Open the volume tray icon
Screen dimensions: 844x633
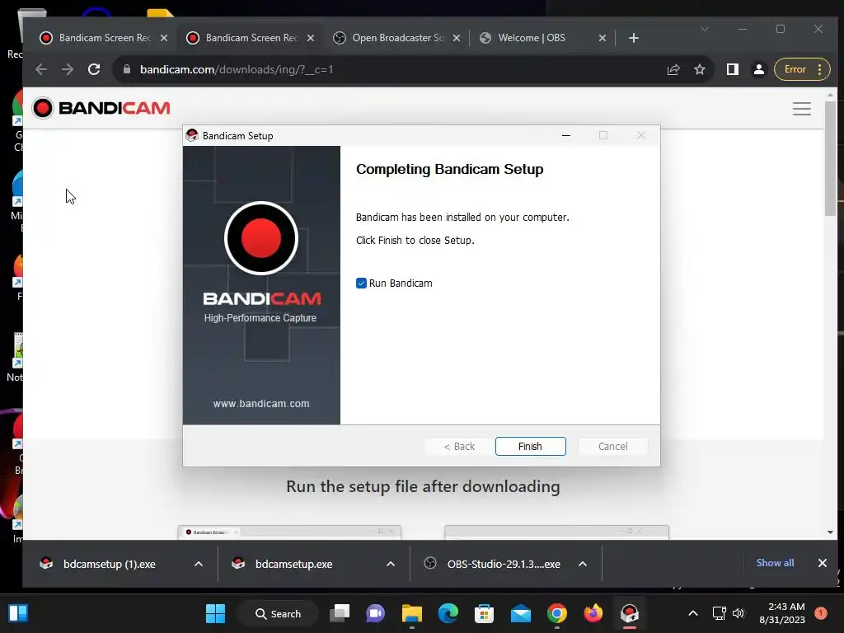click(x=738, y=613)
